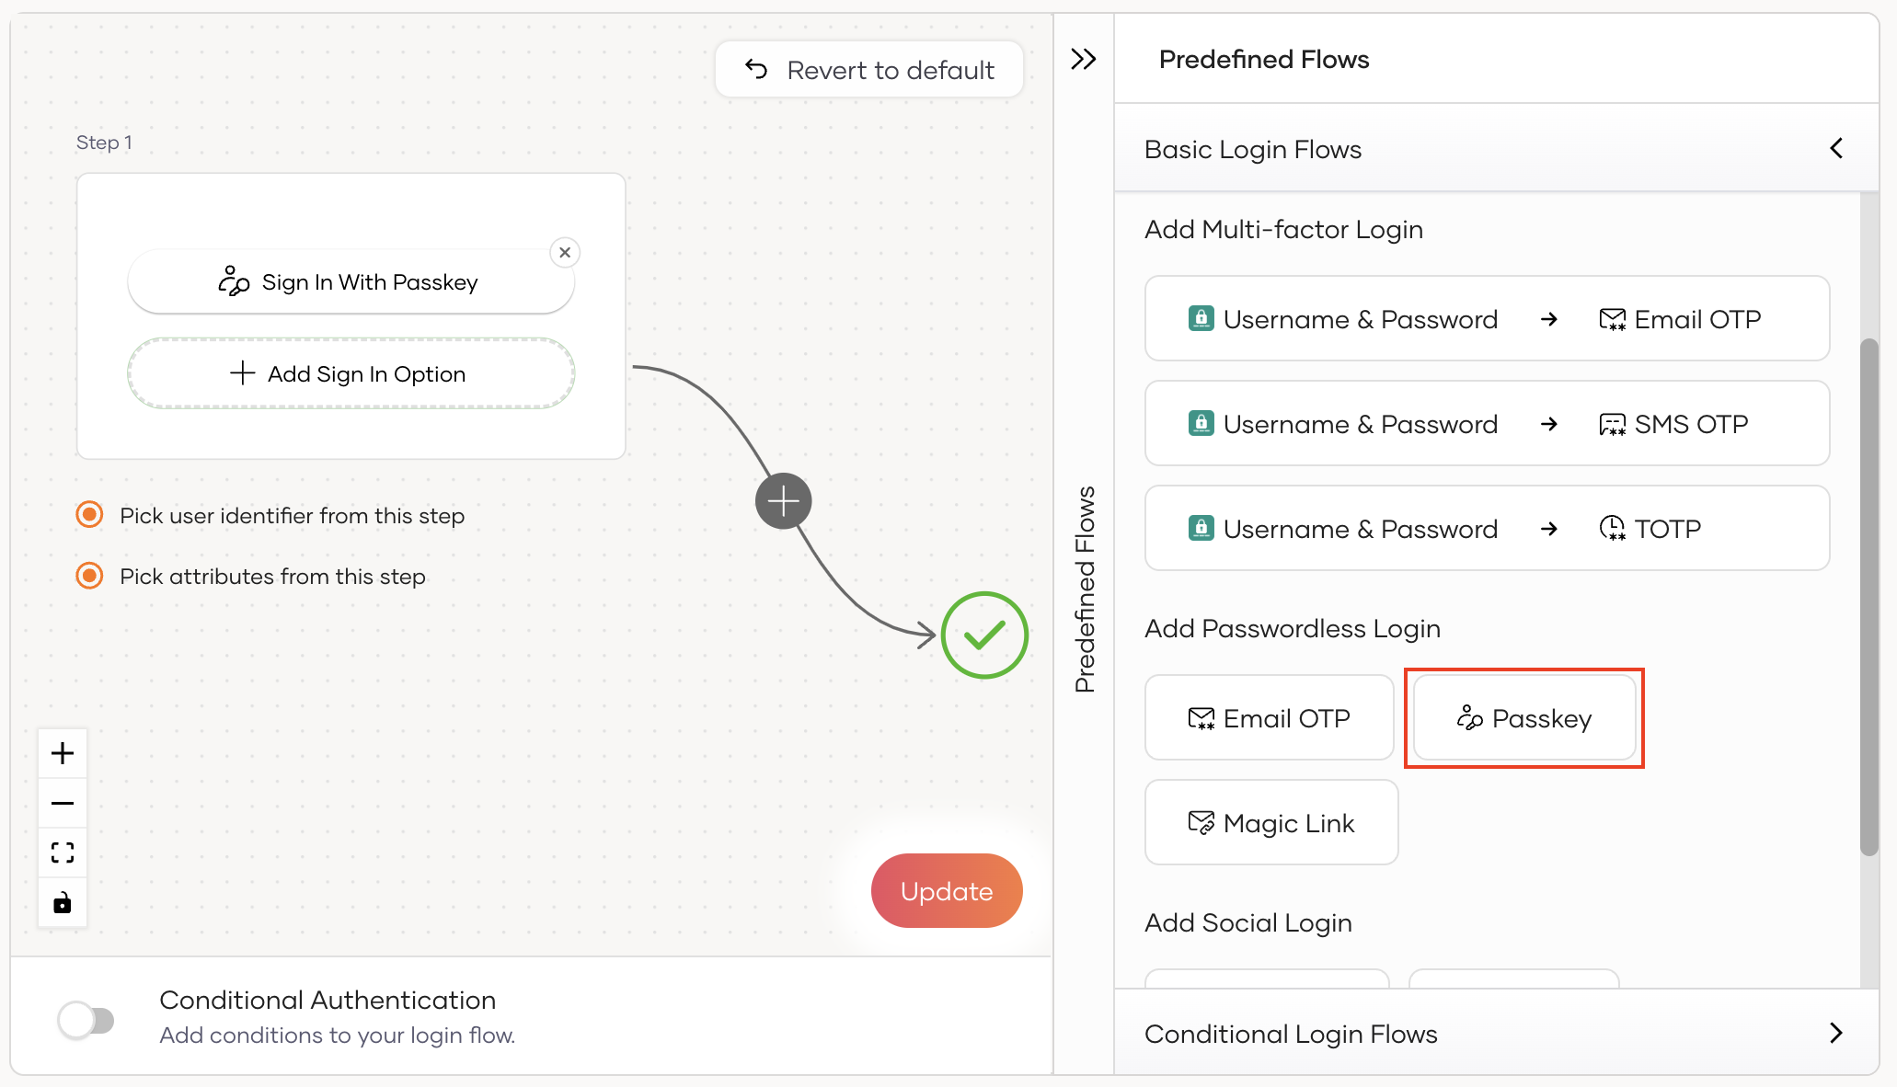This screenshot has height=1087, width=1897.
Task: Zoom in on the flow canvas
Action: coord(63,753)
